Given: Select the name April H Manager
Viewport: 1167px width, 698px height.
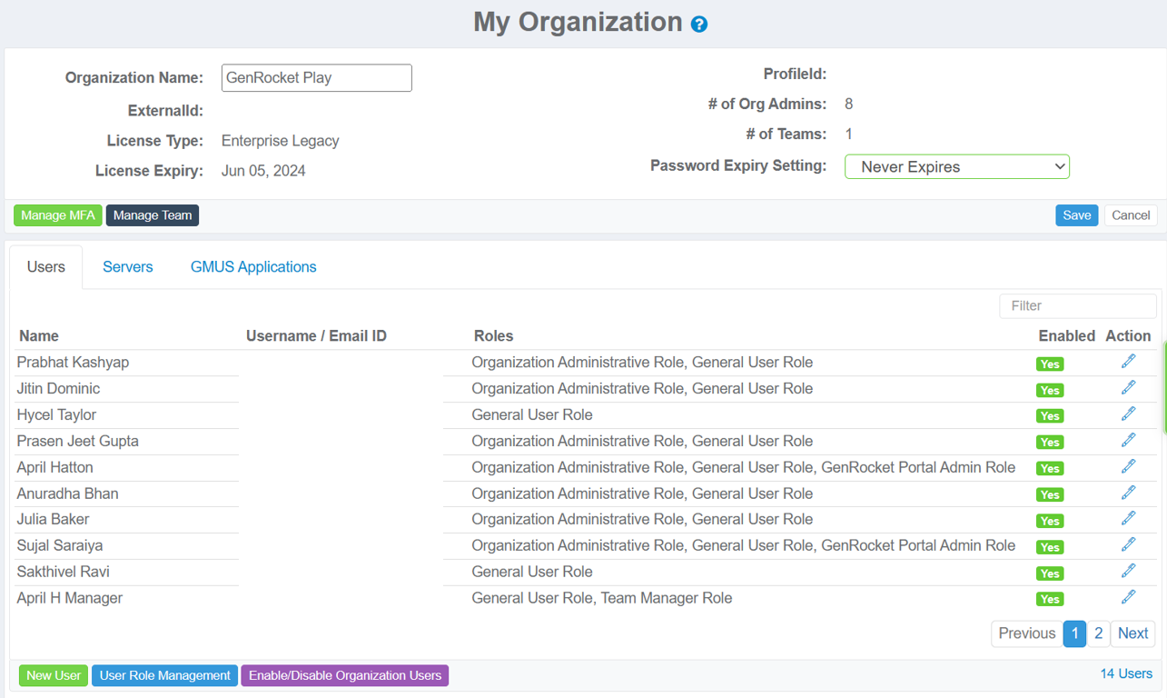Looking at the screenshot, I should 70,599.
